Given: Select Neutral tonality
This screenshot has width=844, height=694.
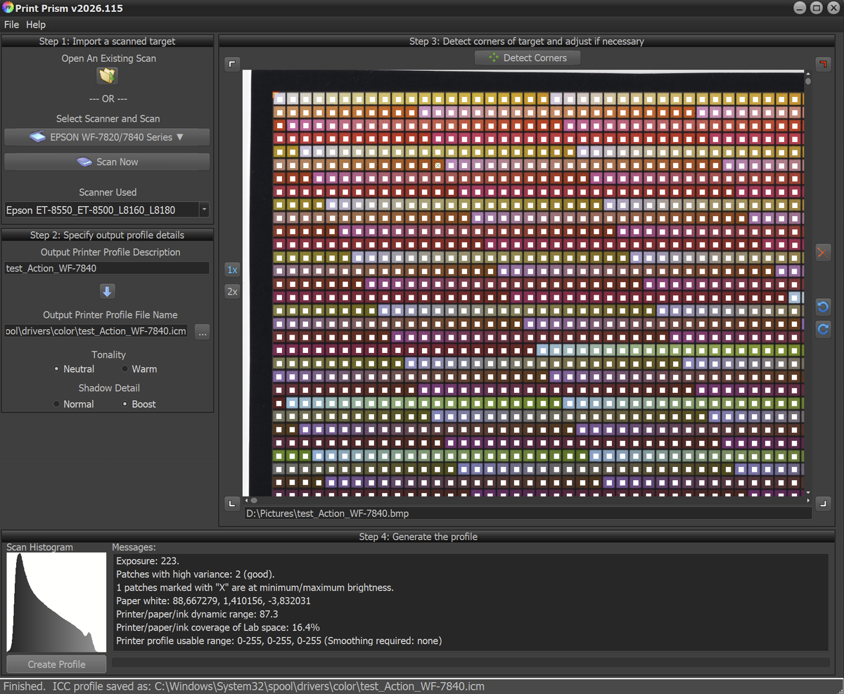Looking at the screenshot, I should pos(57,369).
